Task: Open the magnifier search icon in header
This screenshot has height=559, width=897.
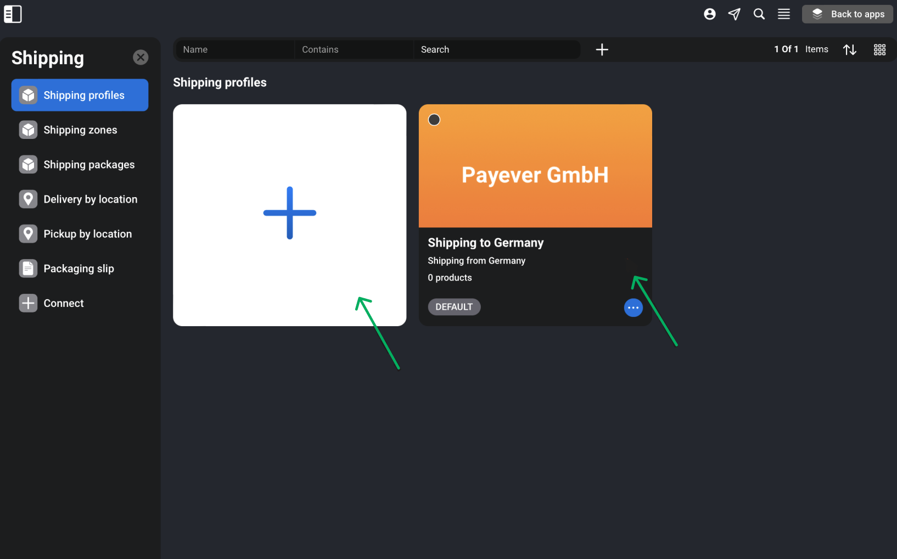Action: click(759, 14)
